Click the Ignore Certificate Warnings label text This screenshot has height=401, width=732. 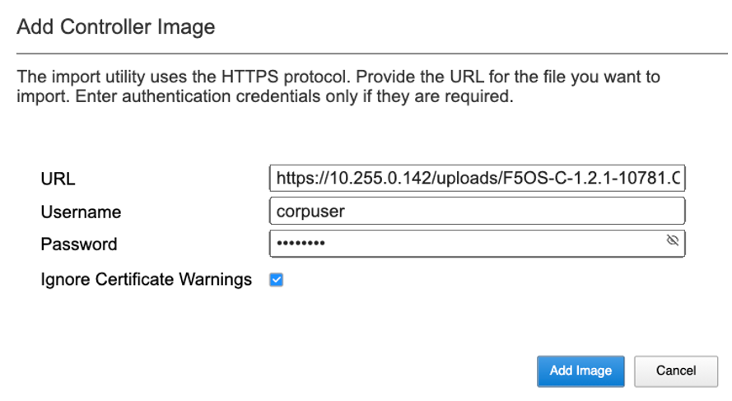[x=146, y=279]
